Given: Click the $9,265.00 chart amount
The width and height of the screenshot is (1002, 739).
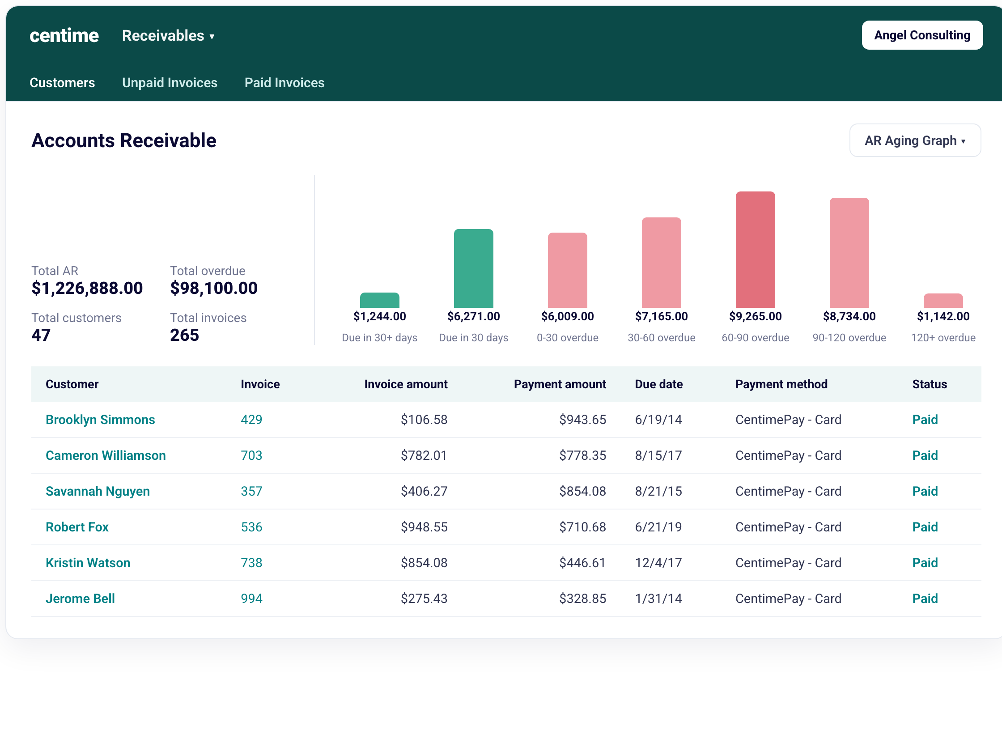Looking at the screenshot, I should [756, 316].
